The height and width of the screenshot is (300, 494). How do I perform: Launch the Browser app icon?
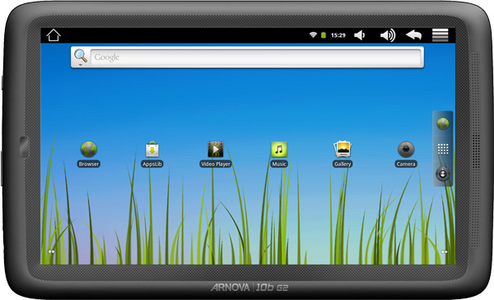point(89,150)
